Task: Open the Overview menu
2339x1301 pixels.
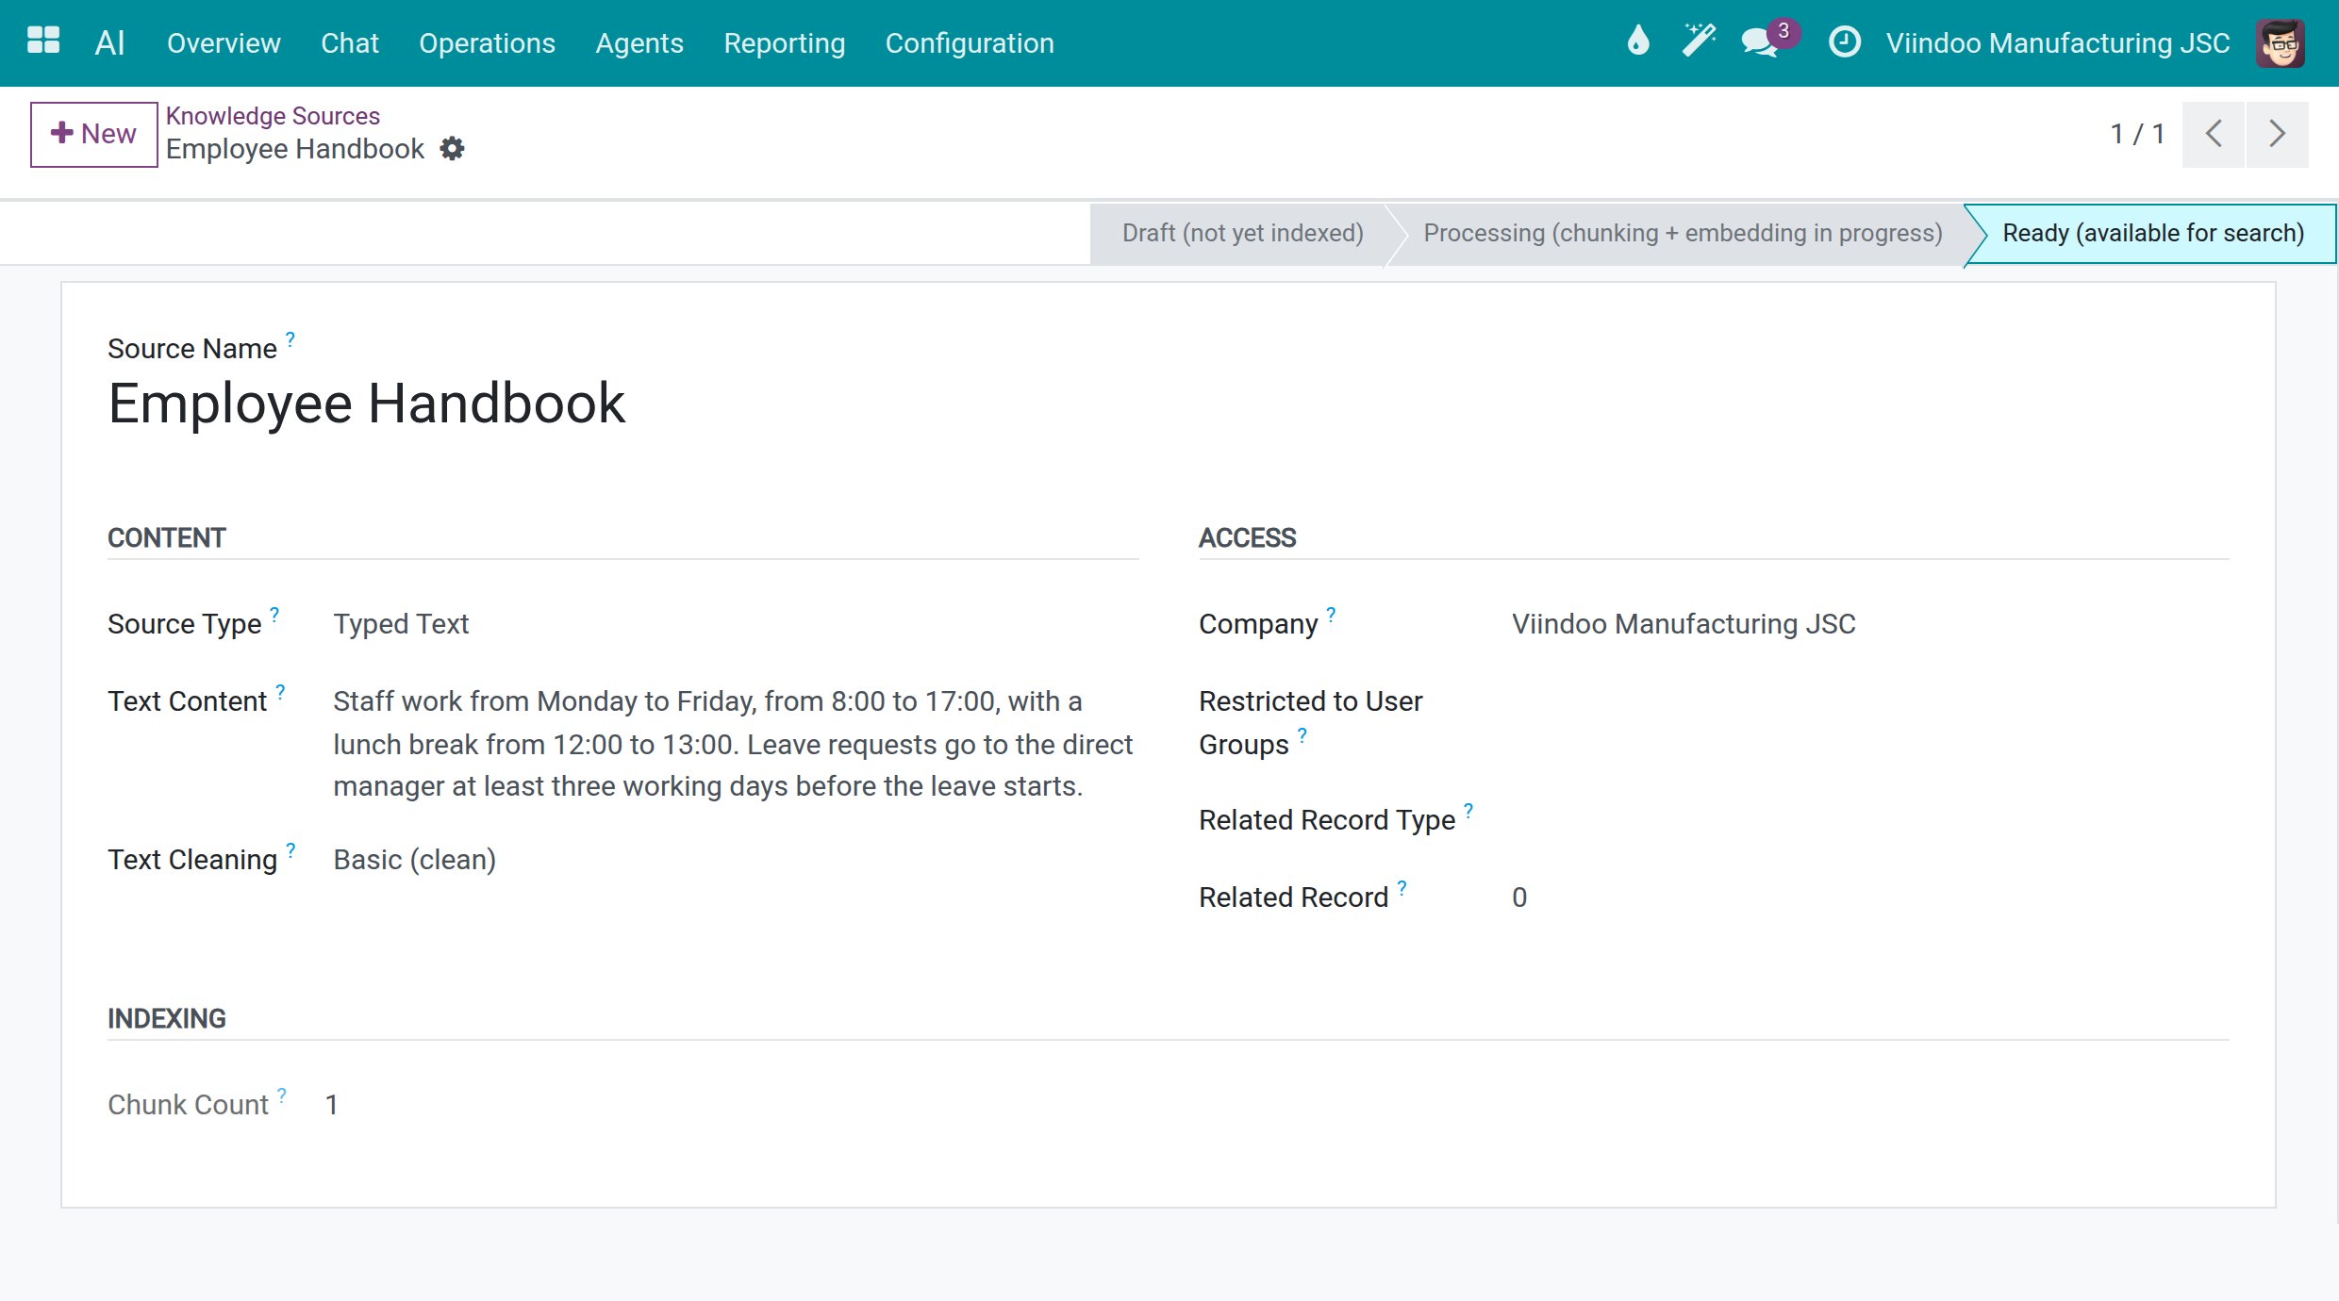Action: pyautogui.click(x=224, y=43)
